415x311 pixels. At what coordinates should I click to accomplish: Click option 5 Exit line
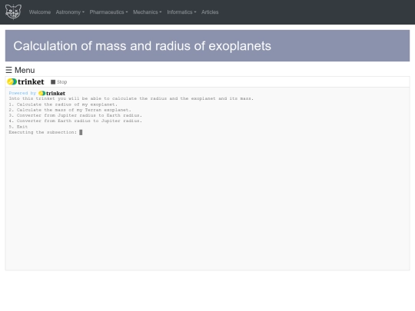[18, 127]
